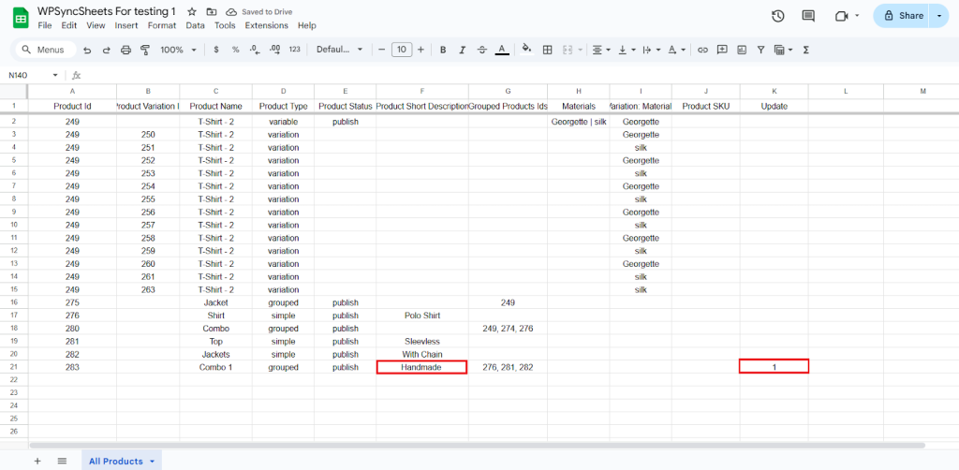Open the File menu
This screenshot has width=959, height=470.
click(45, 25)
